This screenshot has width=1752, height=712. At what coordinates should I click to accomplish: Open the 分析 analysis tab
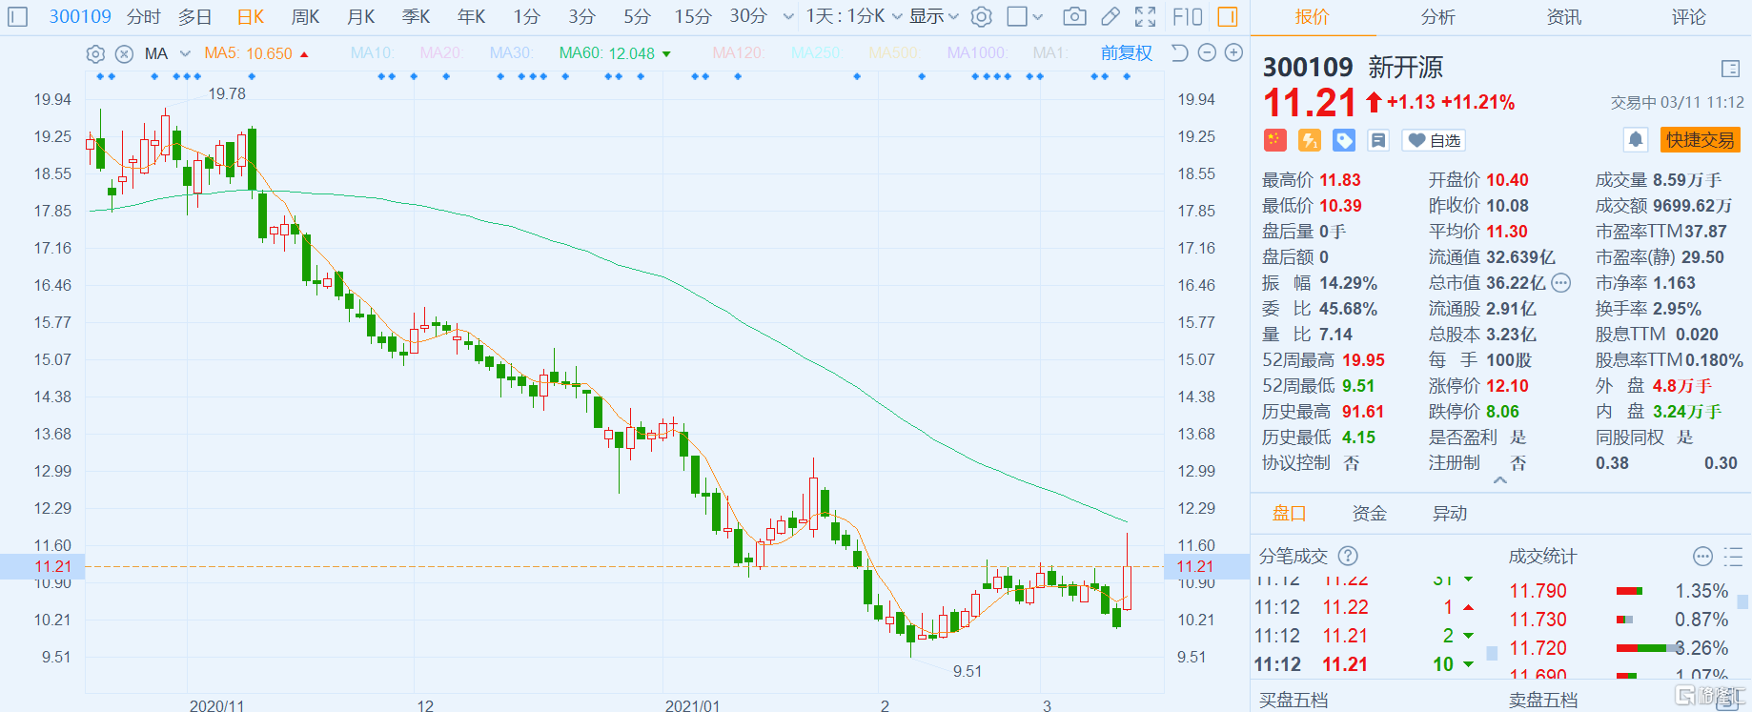1437,17
